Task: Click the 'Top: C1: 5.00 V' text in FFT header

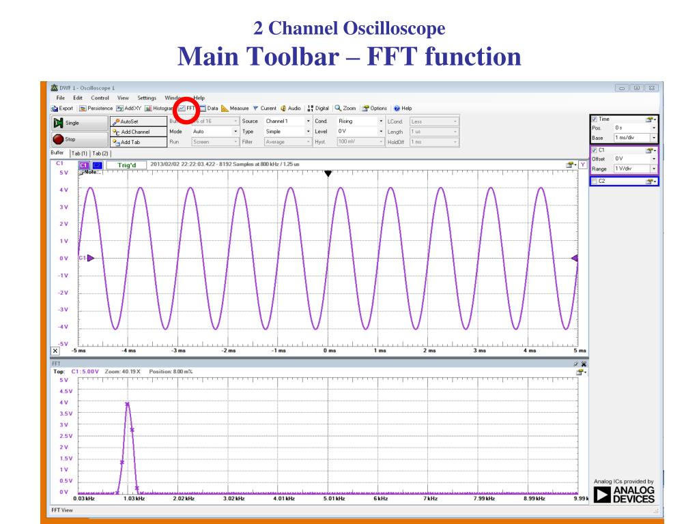Action: pos(76,372)
